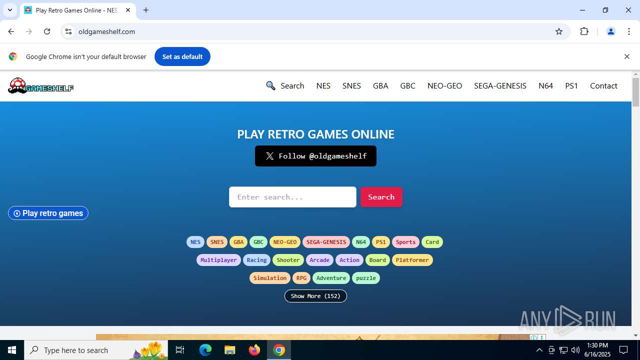Viewport: 640px width, 360px height.
Task: Open Task View on the taskbar
Action: (x=180, y=350)
